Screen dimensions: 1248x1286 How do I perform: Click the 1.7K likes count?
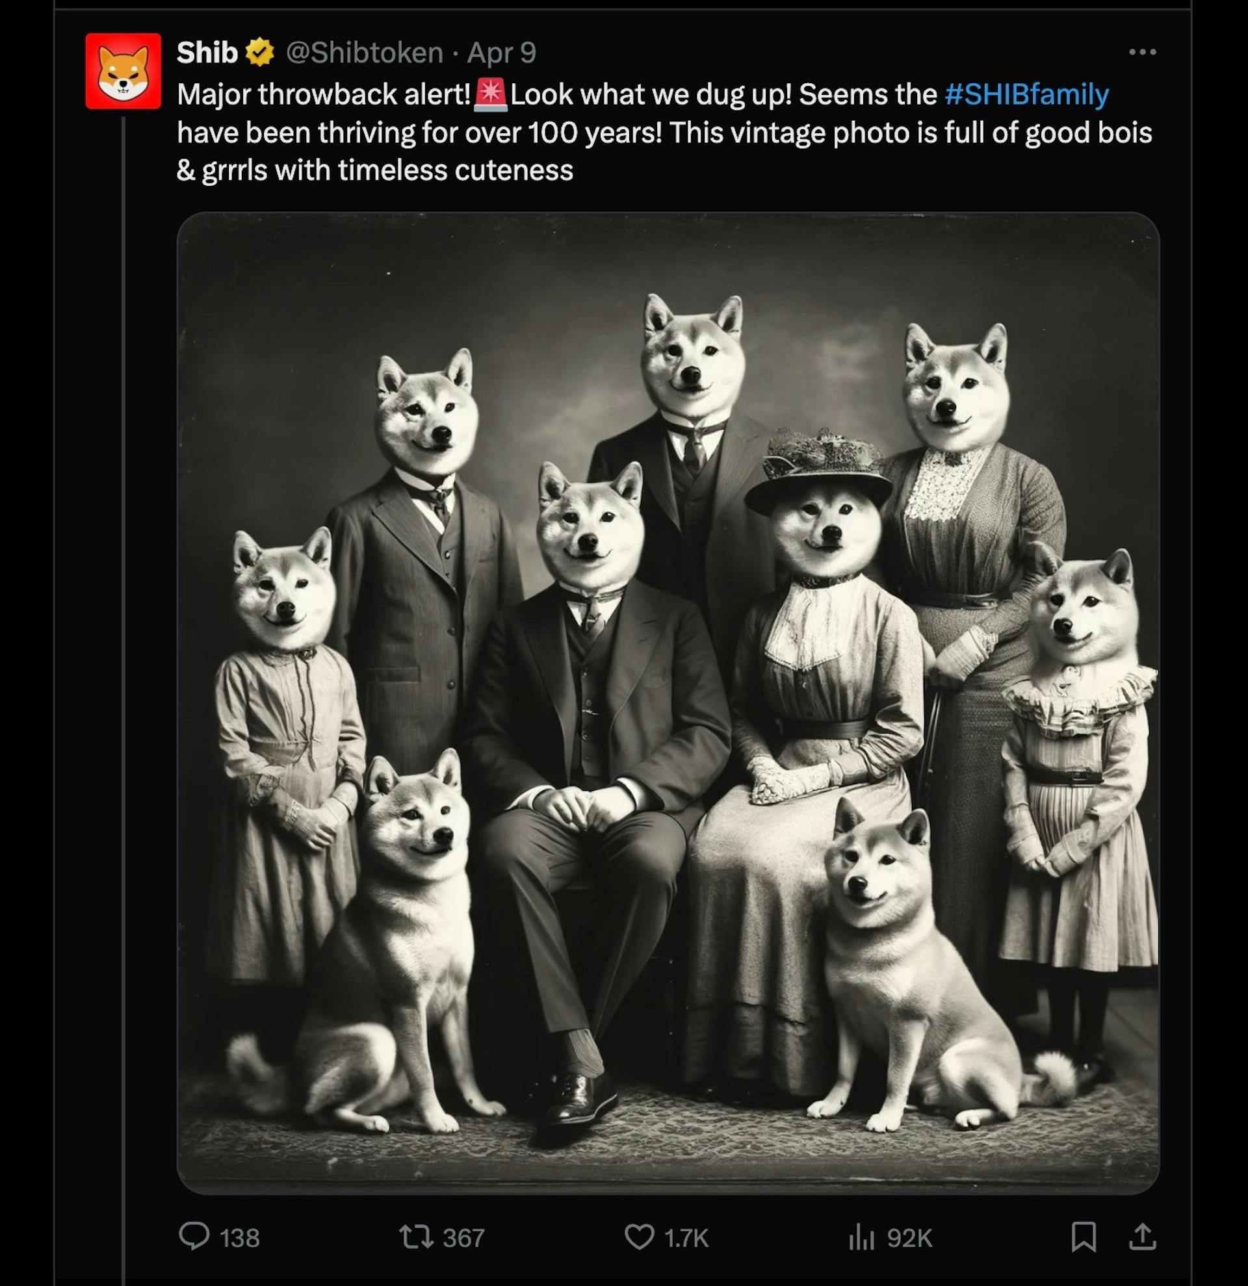pos(686,1238)
